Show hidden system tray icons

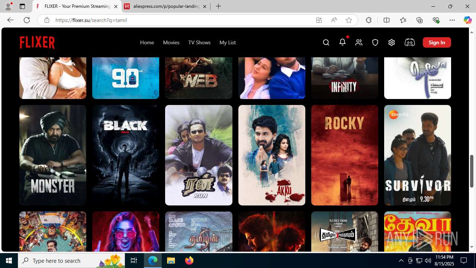pos(401,261)
